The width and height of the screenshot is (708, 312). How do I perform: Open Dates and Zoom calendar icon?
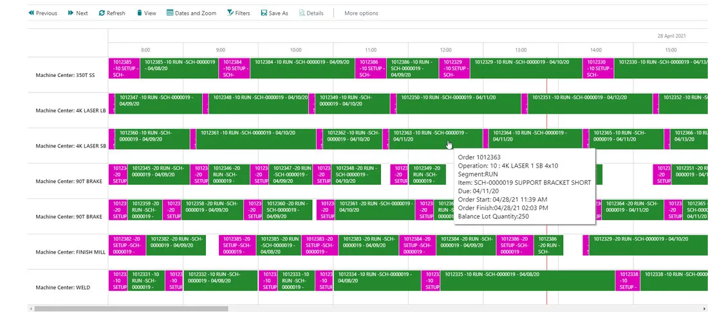click(x=170, y=13)
